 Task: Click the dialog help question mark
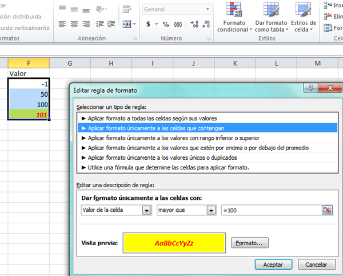310,89
